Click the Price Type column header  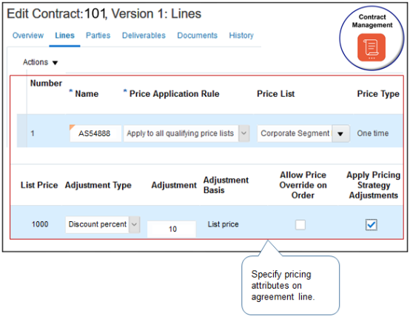pyautogui.click(x=378, y=94)
